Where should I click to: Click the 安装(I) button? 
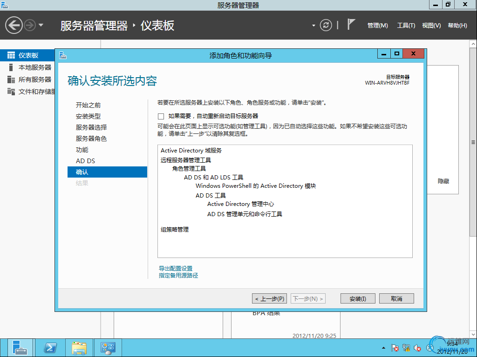click(x=358, y=299)
